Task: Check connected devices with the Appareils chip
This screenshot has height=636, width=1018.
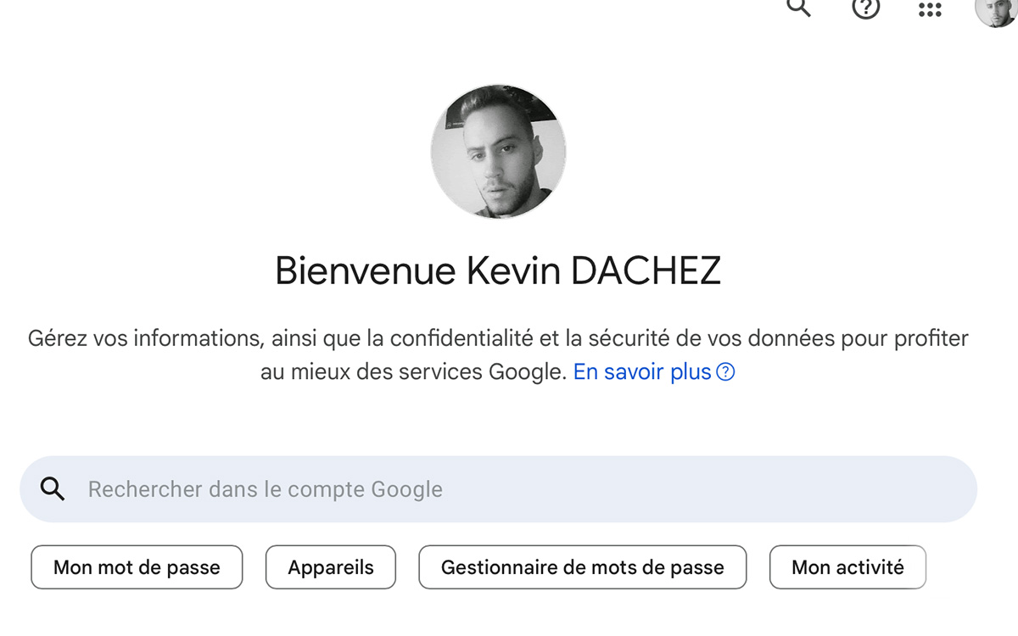Action: (x=330, y=566)
